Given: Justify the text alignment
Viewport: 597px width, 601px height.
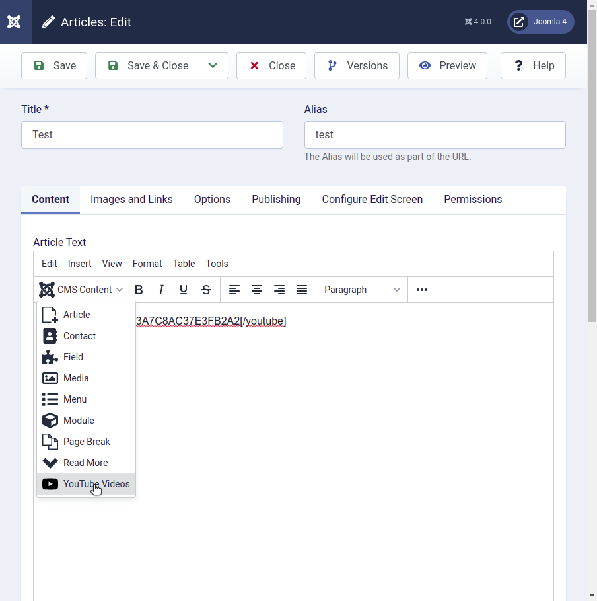Looking at the screenshot, I should (302, 290).
